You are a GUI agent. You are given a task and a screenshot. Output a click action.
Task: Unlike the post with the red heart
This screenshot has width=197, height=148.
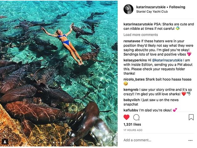click(126, 117)
